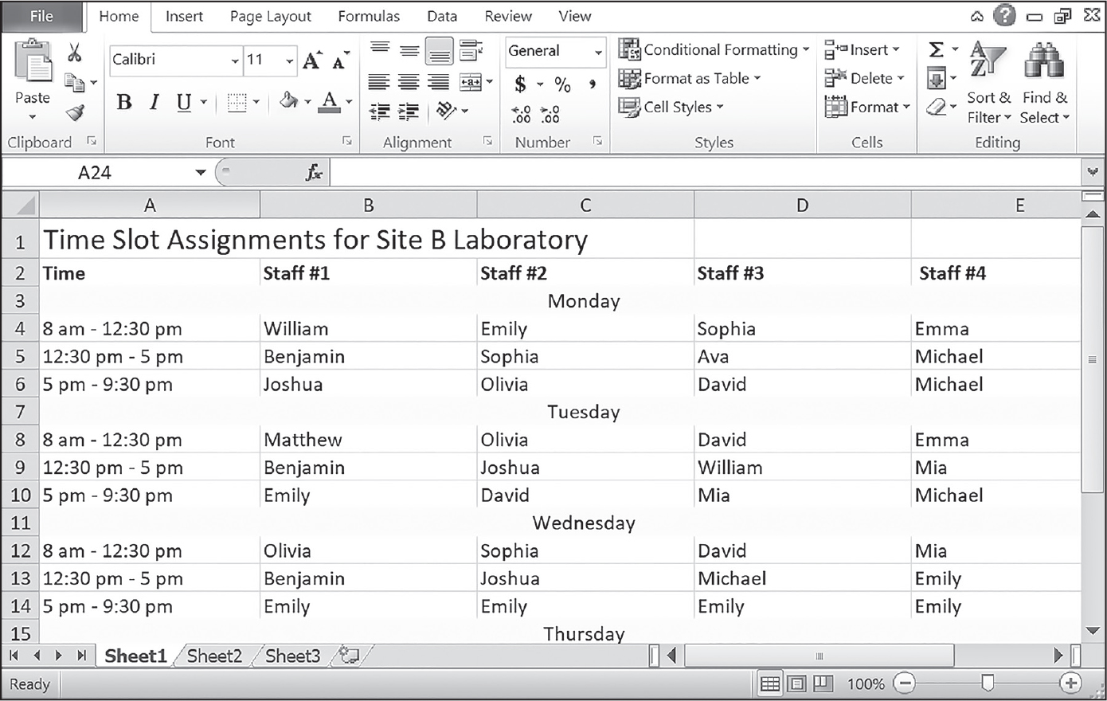Click the Wrap Text icon
This screenshot has width=1107, height=701.
pyautogui.click(x=471, y=51)
